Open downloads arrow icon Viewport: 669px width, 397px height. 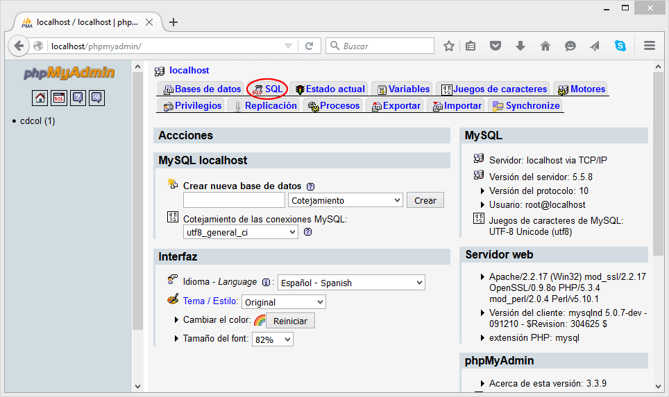tap(520, 46)
